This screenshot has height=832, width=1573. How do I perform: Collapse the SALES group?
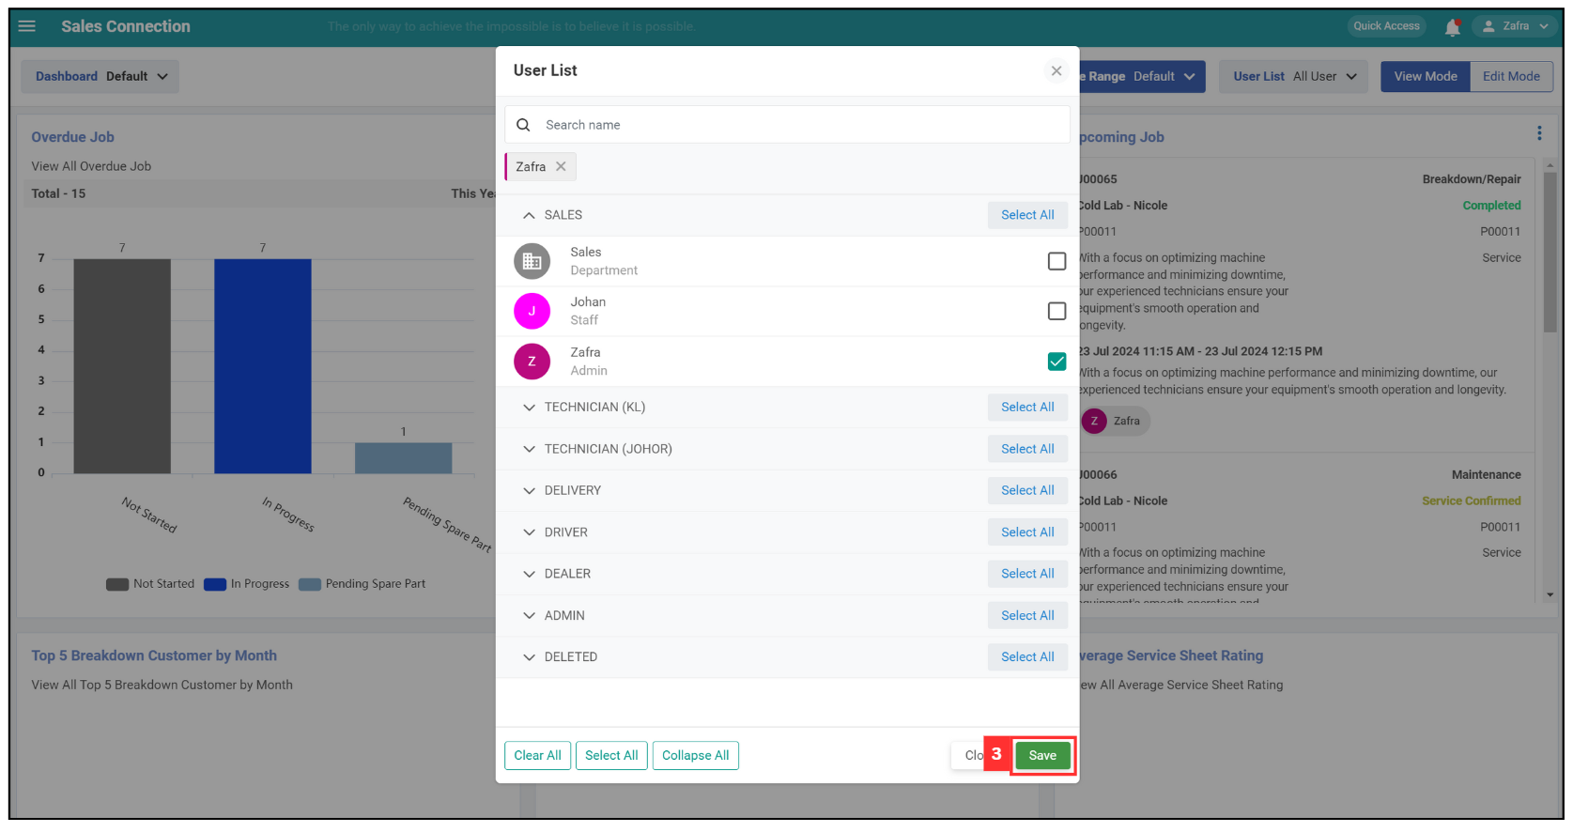pyautogui.click(x=530, y=215)
